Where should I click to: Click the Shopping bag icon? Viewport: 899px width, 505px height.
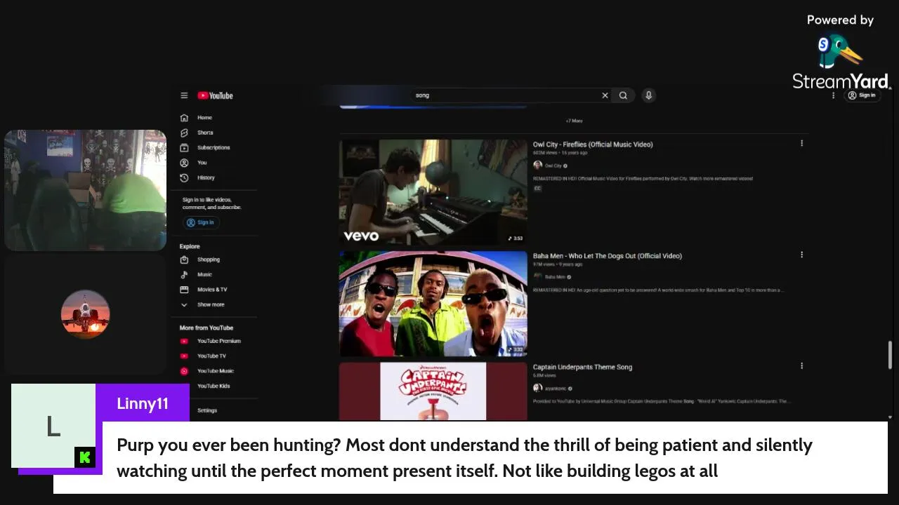[184, 260]
